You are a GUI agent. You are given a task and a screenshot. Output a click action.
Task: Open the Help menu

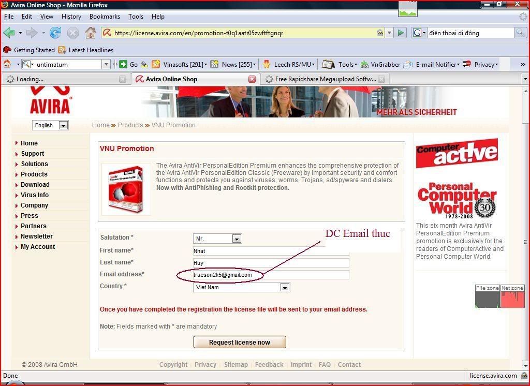click(158, 17)
